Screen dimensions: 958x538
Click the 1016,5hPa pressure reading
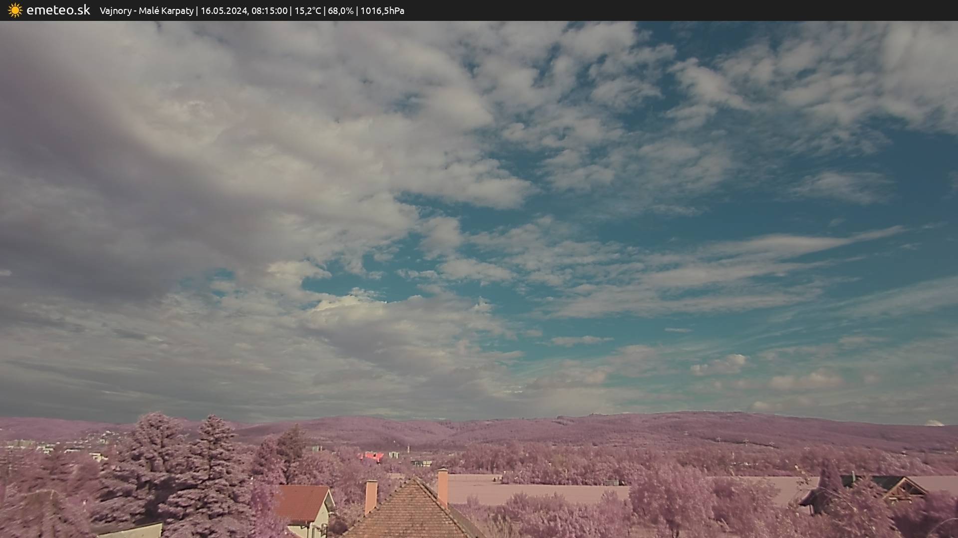pyautogui.click(x=382, y=11)
